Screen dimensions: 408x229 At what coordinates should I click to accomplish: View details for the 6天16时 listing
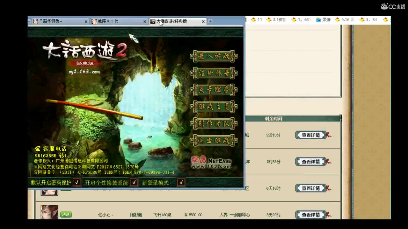tap(311, 188)
